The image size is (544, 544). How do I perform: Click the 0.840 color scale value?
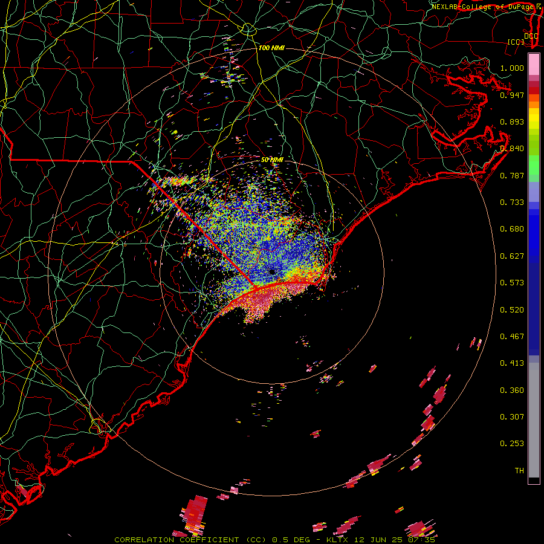tap(512, 149)
